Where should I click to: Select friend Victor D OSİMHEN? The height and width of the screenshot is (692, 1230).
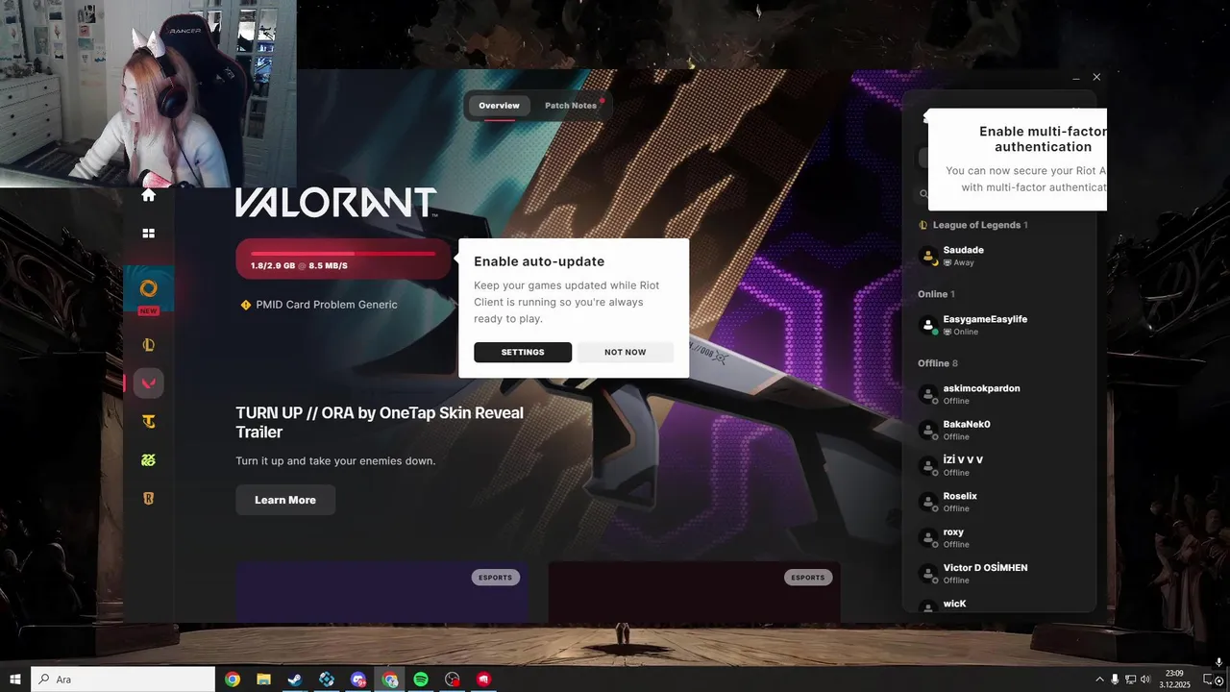pyautogui.click(x=999, y=573)
